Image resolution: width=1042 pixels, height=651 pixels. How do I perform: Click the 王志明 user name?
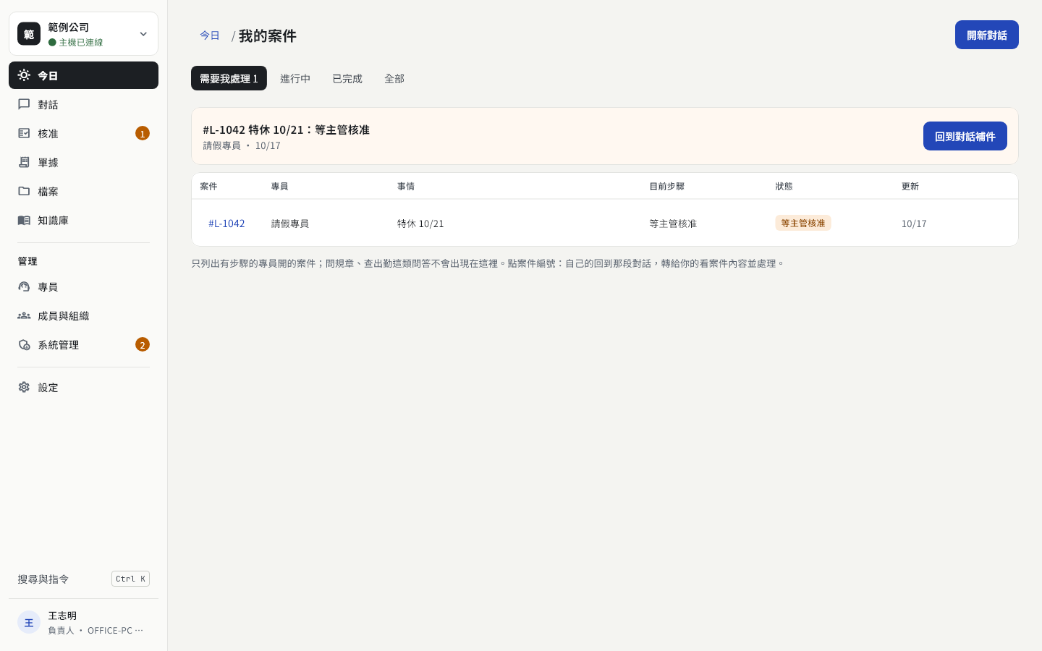[x=62, y=616]
